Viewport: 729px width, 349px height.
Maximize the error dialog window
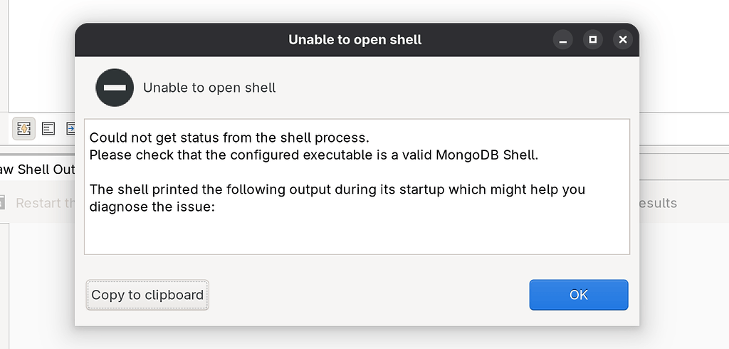point(592,40)
